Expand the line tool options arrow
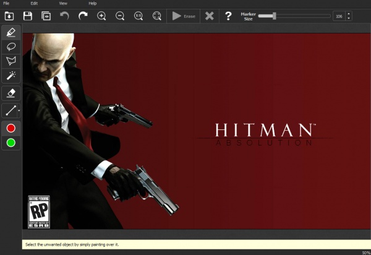The width and height of the screenshot is (371, 255). (x=19, y=111)
